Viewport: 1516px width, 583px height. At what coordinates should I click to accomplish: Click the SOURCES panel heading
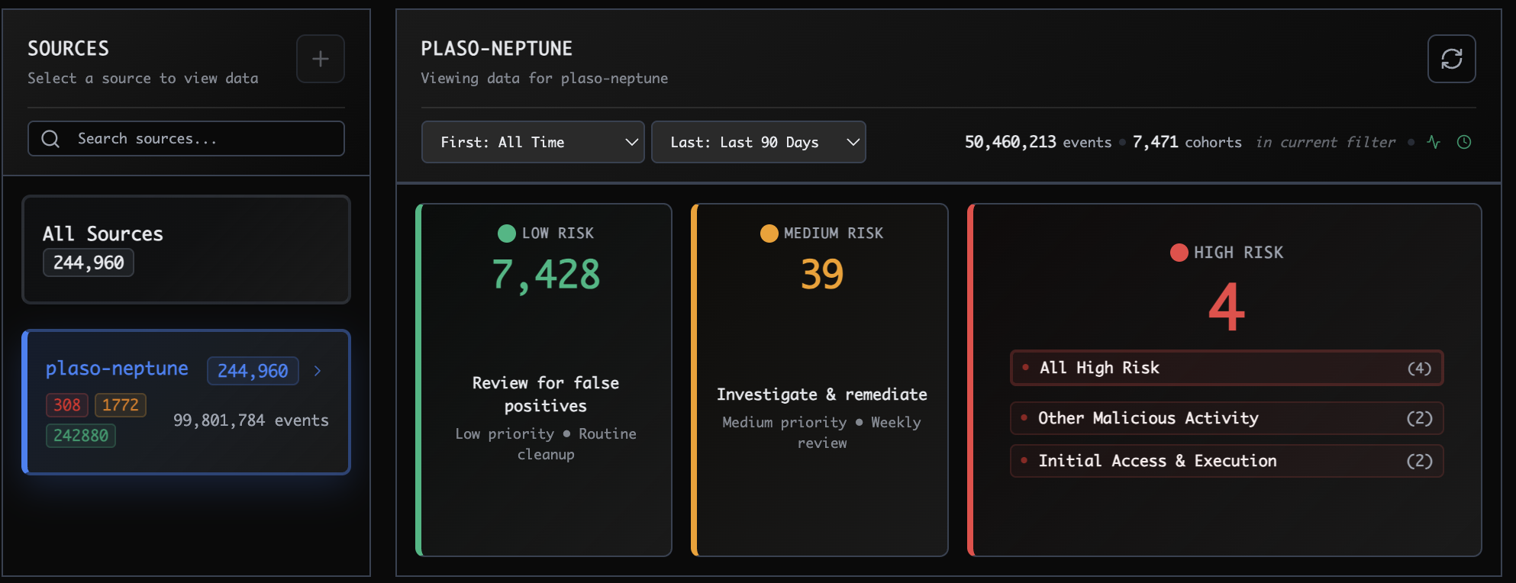(69, 49)
